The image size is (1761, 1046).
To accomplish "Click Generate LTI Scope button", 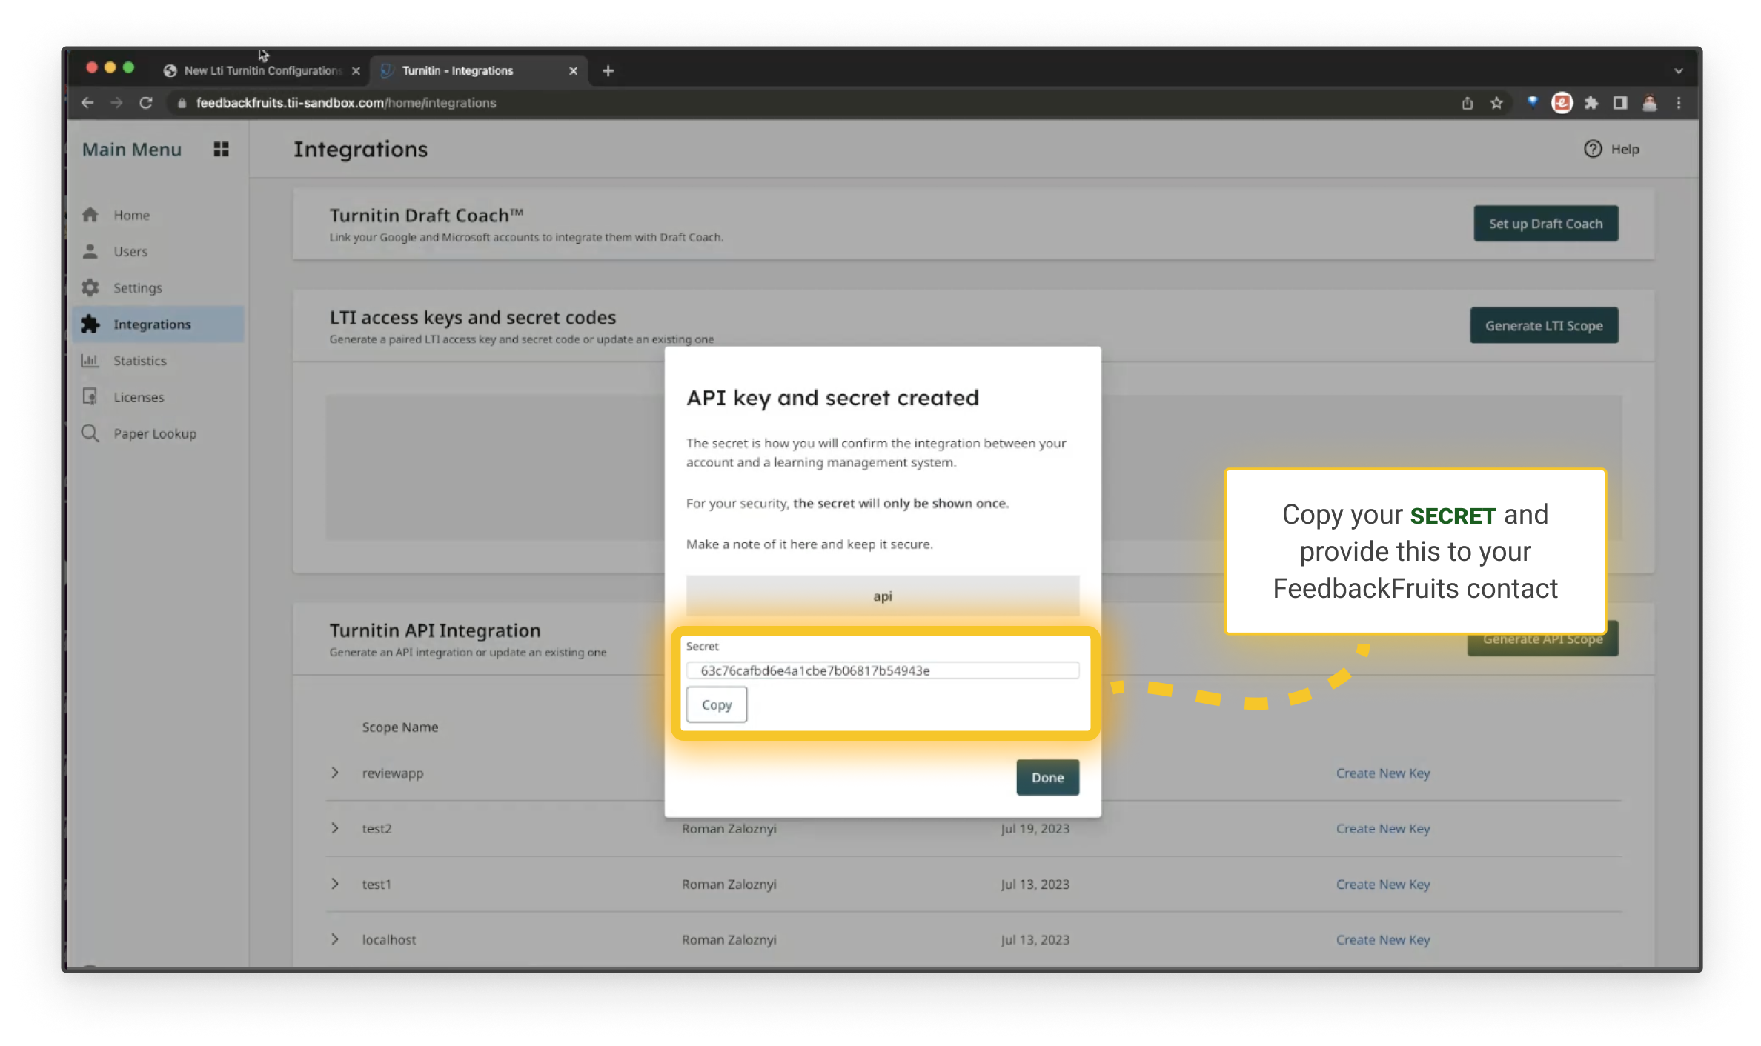I will (1544, 325).
